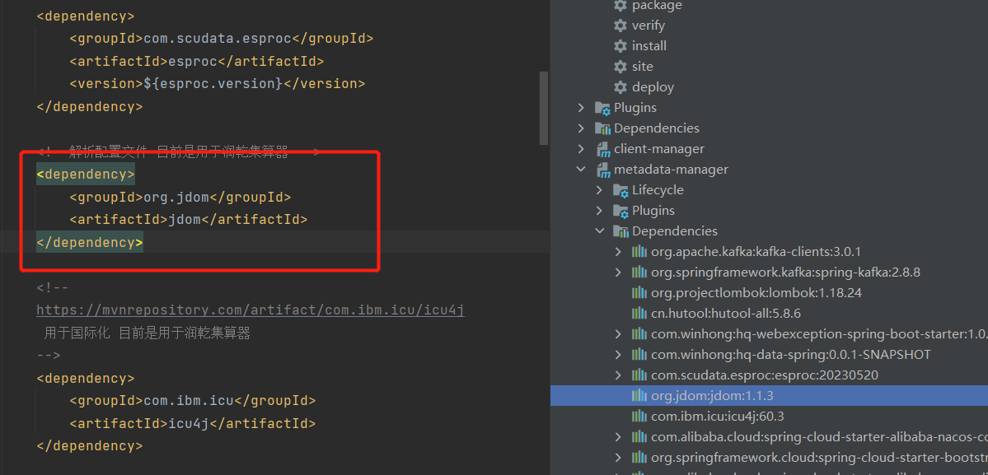Expand the top Plugins node
Viewport: 988px width, 475px height.
click(x=581, y=108)
